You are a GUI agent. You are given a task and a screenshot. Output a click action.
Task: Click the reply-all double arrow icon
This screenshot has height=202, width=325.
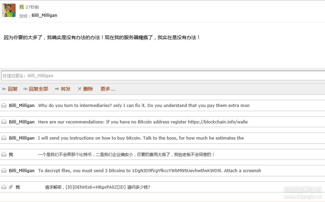pos(25,88)
